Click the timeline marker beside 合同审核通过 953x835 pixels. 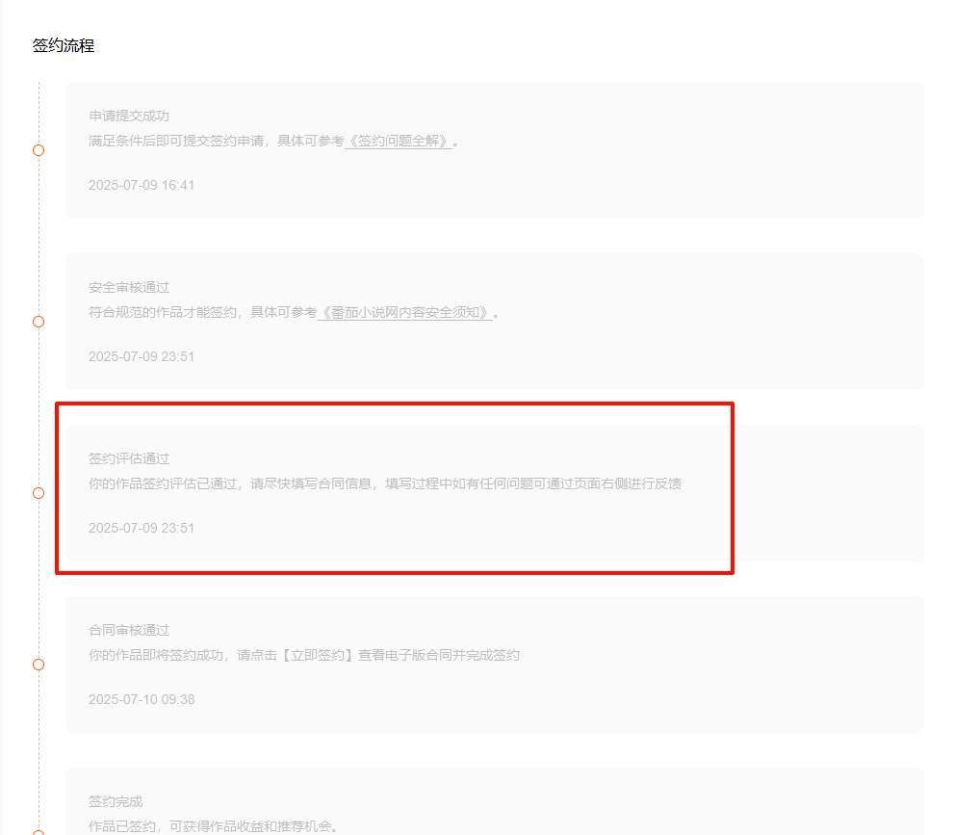point(39,665)
